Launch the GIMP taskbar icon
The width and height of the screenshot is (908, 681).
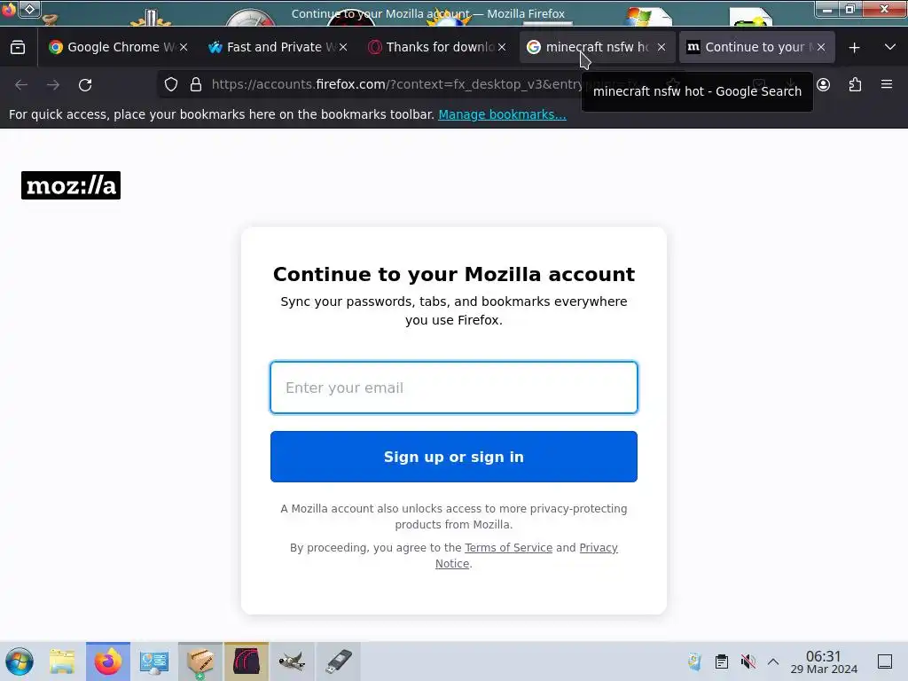point(292,661)
